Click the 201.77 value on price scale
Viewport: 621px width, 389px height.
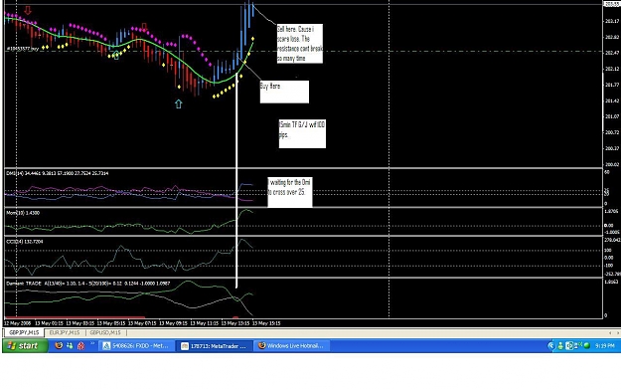[612, 85]
